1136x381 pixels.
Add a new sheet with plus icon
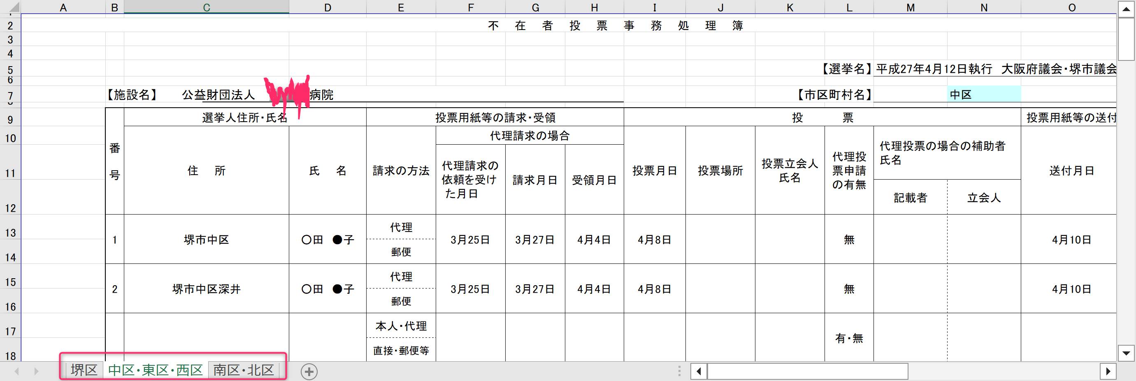point(309,371)
